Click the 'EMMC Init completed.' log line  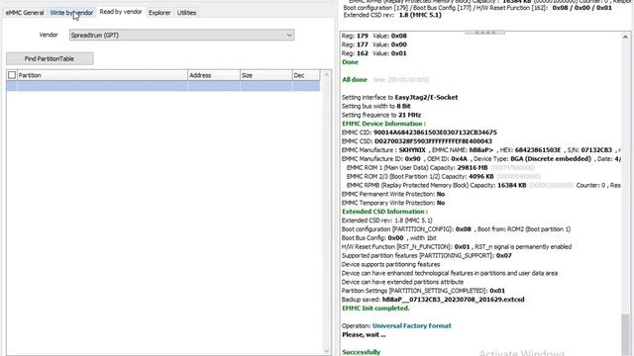tap(375, 308)
